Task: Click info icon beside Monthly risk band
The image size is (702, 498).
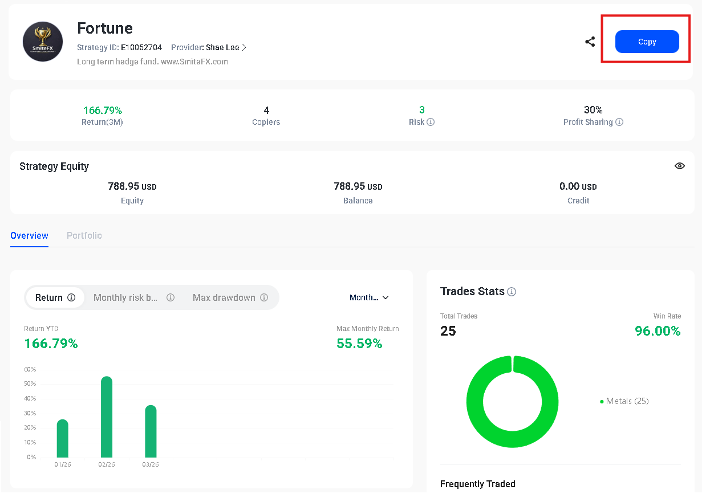Action: (x=170, y=297)
